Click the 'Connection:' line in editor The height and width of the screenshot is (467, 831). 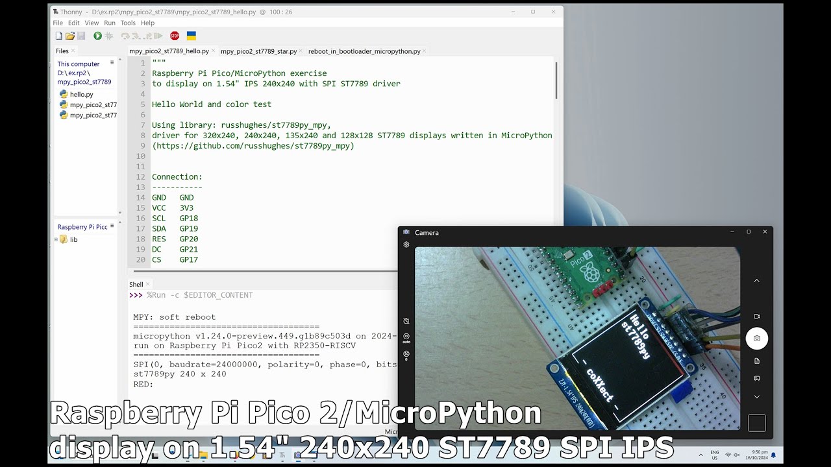(x=177, y=177)
